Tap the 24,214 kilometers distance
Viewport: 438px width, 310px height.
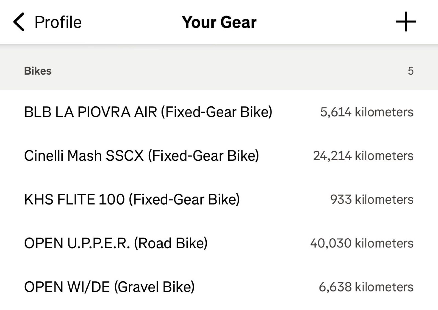[x=363, y=156]
